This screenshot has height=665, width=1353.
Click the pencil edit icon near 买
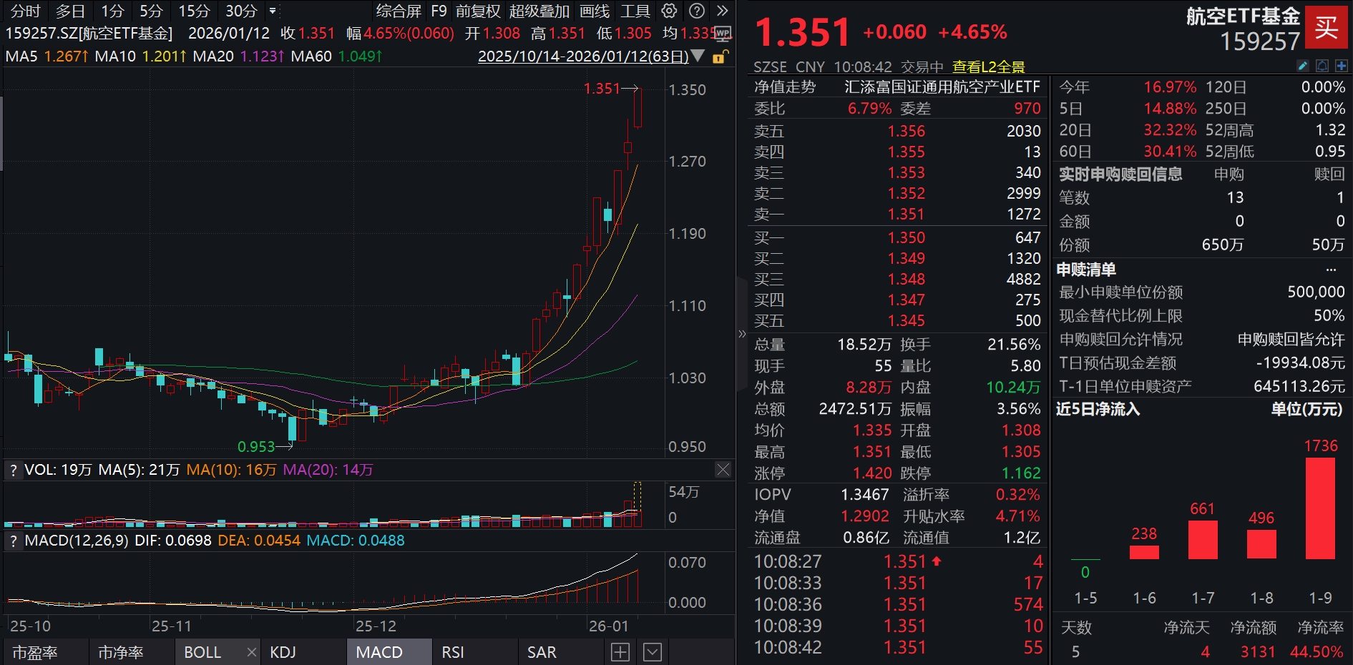point(1303,66)
